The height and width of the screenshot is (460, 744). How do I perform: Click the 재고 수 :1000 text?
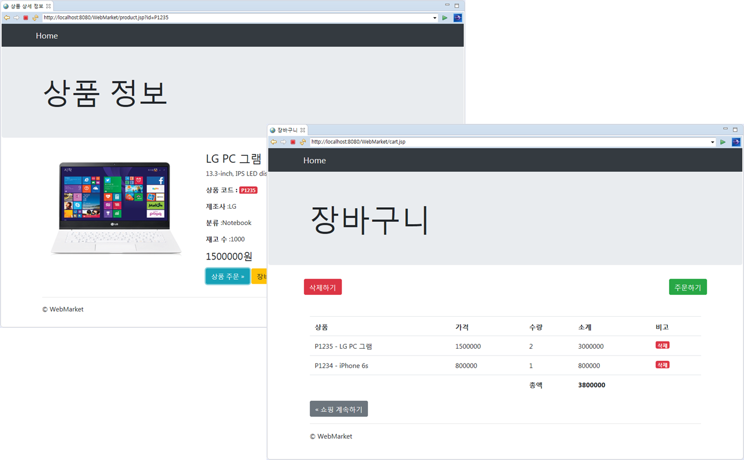tap(225, 239)
